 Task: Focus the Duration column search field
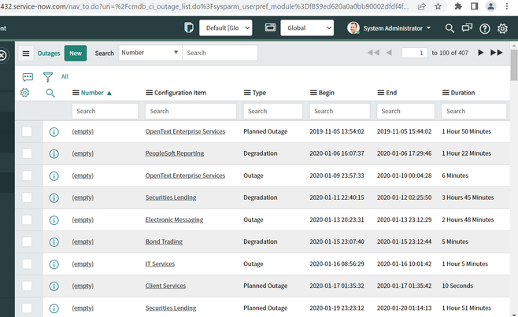point(474,111)
